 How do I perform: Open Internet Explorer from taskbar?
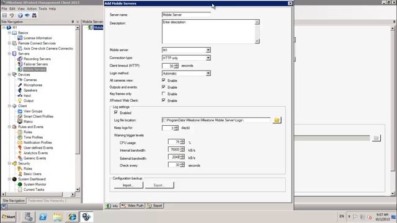[72, 217]
